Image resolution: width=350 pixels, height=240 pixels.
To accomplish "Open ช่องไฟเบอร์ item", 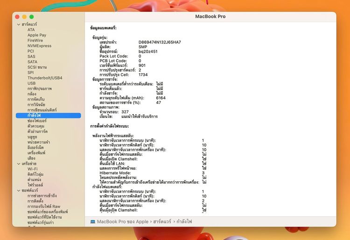I will (37, 121).
